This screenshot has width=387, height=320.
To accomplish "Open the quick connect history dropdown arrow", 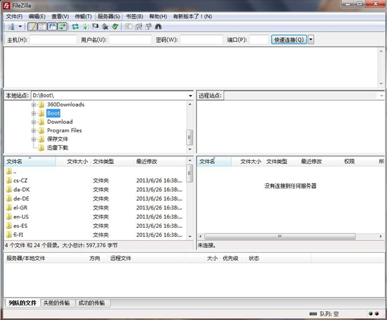I will click(311, 39).
